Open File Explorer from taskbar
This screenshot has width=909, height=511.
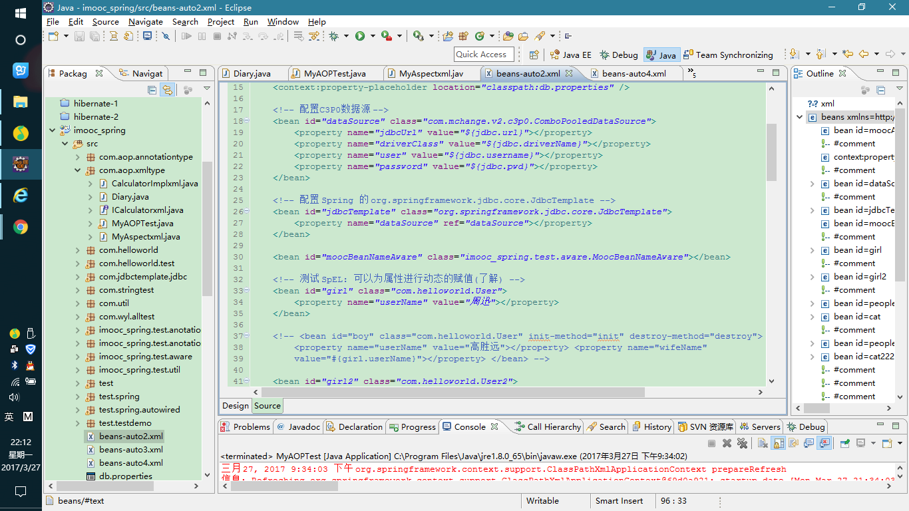tap(21, 102)
